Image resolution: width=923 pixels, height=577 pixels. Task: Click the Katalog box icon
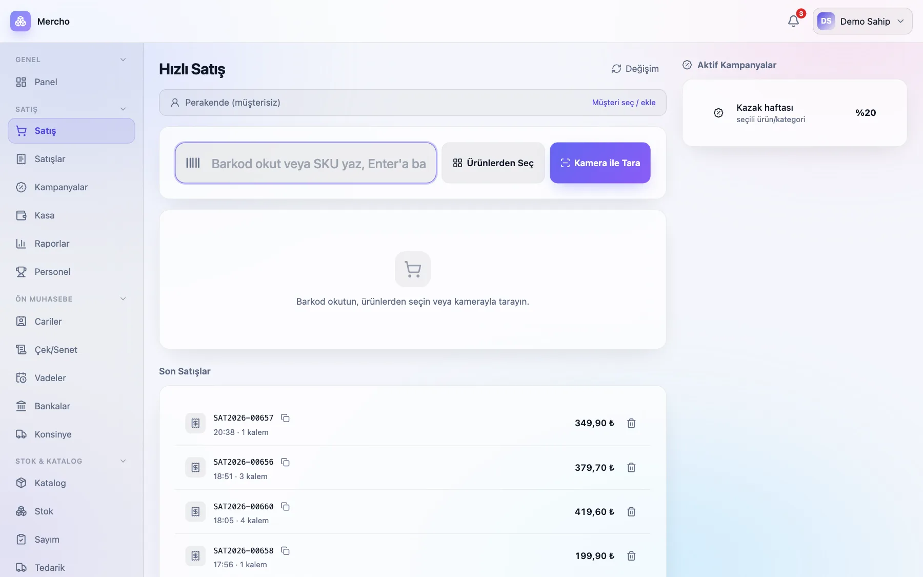tap(21, 483)
